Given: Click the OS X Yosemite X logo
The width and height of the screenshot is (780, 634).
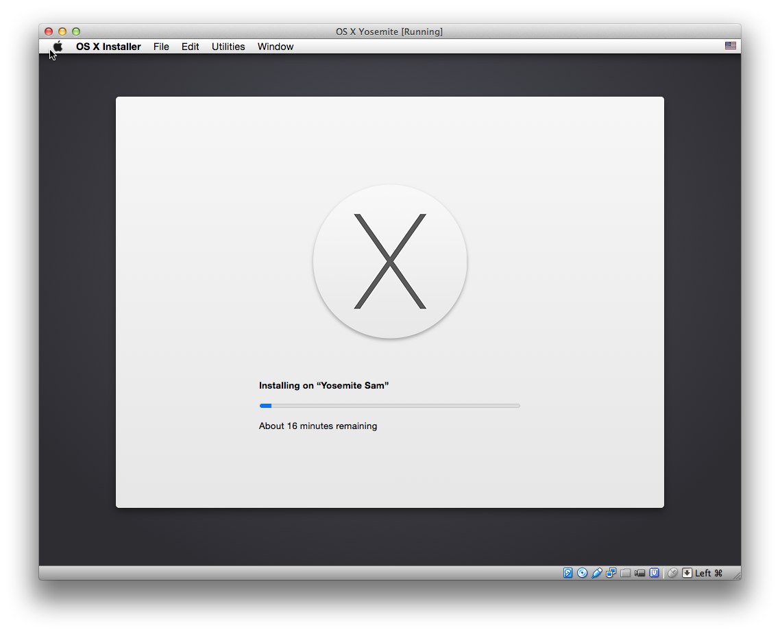Looking at the screenshot, I should pos(390,262).
